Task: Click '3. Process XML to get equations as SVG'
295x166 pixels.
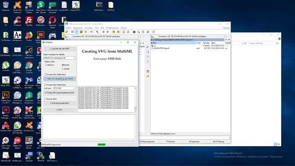Action: pos(59,93)
